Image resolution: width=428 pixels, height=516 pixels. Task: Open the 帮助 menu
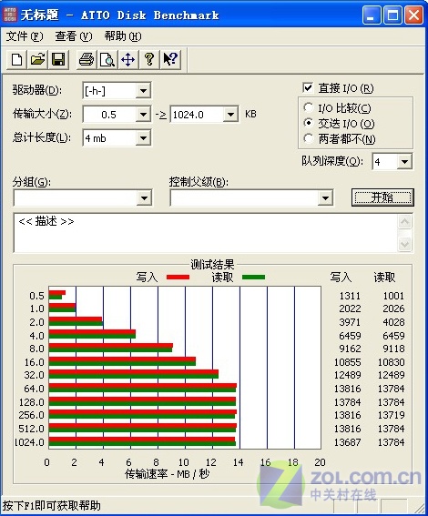tap(123, 35)
